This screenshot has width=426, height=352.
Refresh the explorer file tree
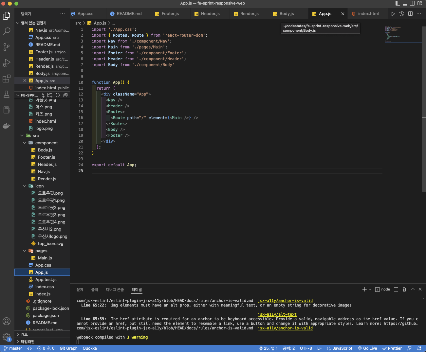(58, 95)
